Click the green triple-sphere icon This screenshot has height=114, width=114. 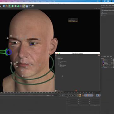coord(18,6)
